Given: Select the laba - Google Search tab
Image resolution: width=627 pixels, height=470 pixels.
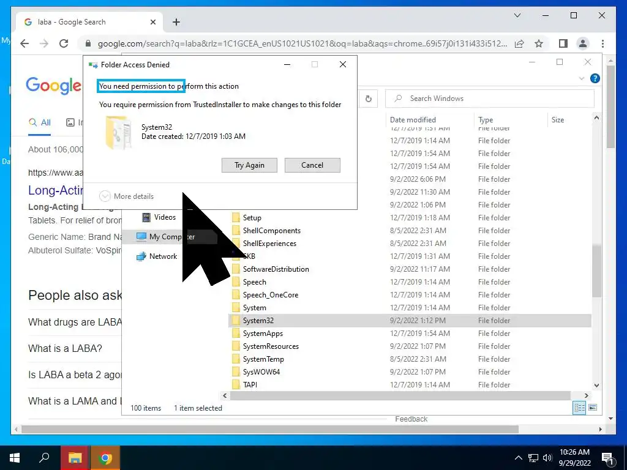Looking at the screenshot, I should [89, 22].
